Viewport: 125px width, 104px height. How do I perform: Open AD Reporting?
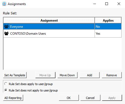click(13, 98)
